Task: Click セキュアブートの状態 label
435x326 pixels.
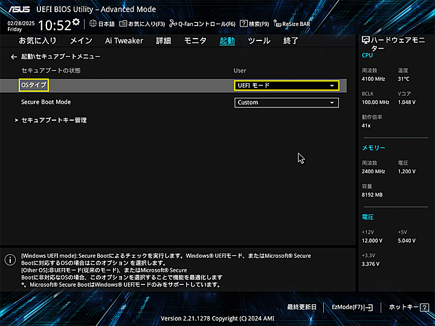Action: point(51,71)
